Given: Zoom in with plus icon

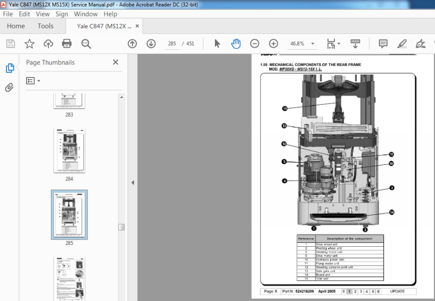Looking at the screenshot, I should [274, 43].
